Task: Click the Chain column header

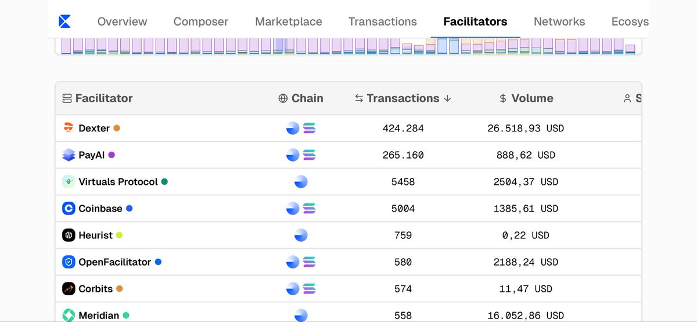Action: (301, 98)
